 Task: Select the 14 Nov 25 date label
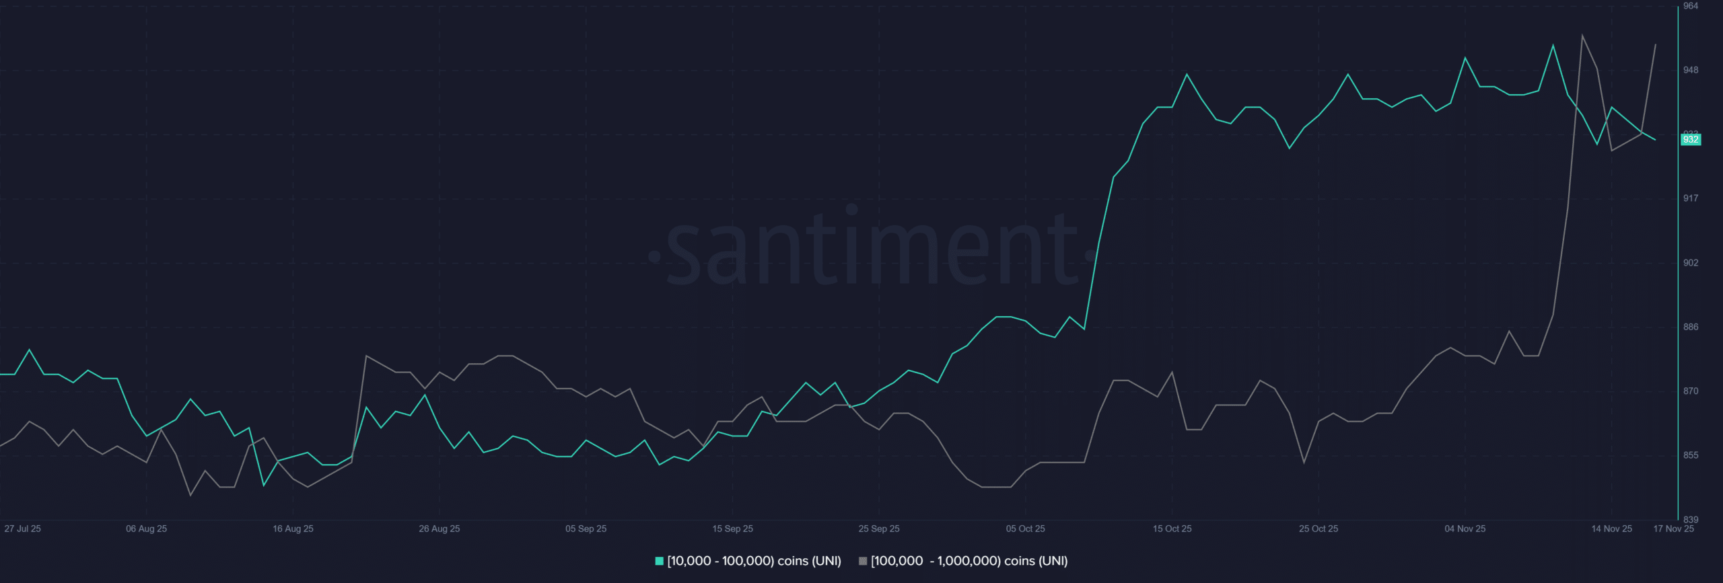click(1611, 529)
